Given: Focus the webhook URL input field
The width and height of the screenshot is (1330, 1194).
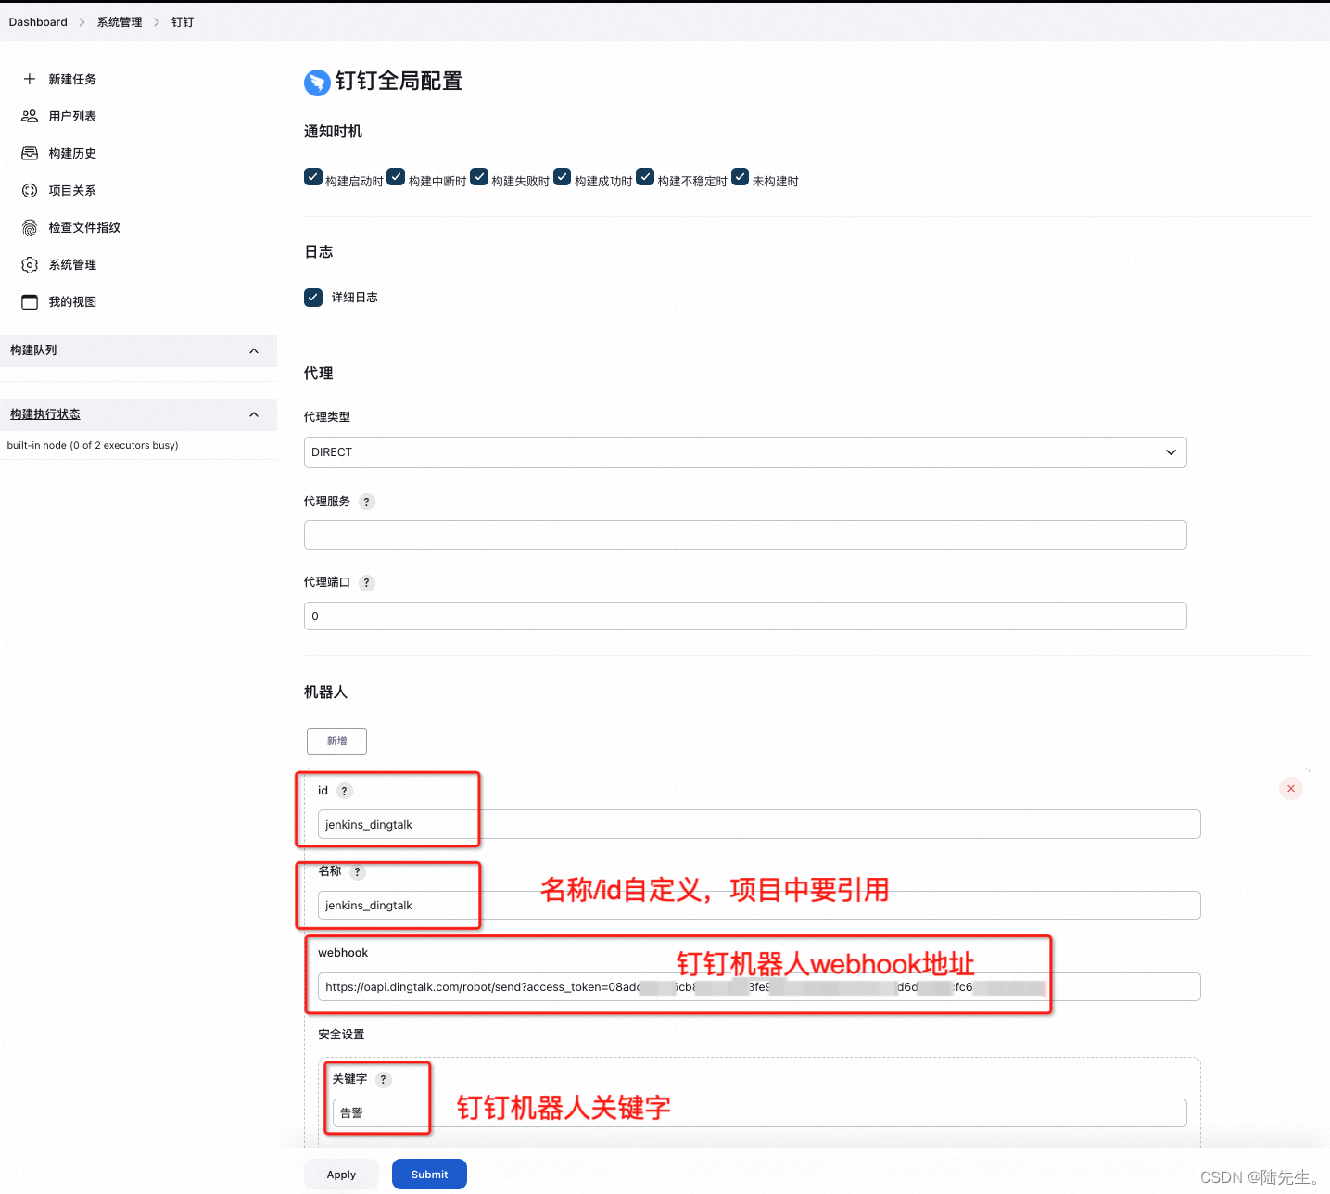Looking at the screenshot, I should tap(759, 987).
